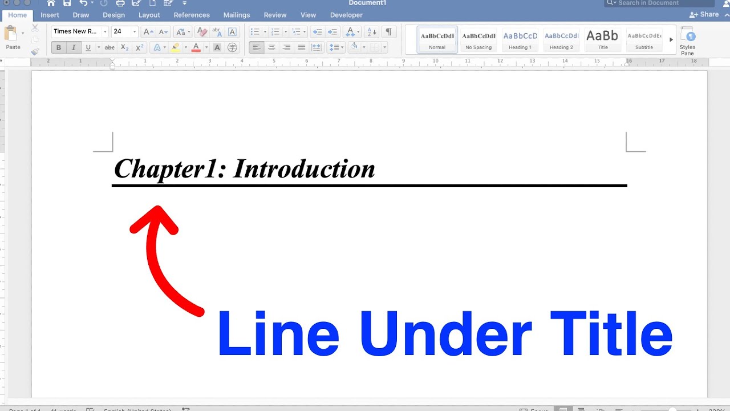Cut selection with the scissors icon
Image resolution: width=730 pixels, height=411 pixels.
(35, 28)
